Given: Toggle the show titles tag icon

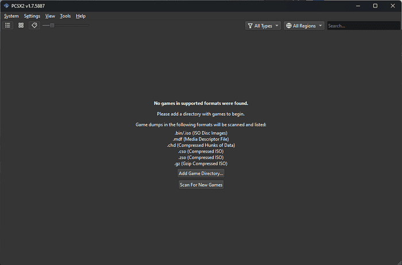Looking at the screenshot, I should (34, 25).
